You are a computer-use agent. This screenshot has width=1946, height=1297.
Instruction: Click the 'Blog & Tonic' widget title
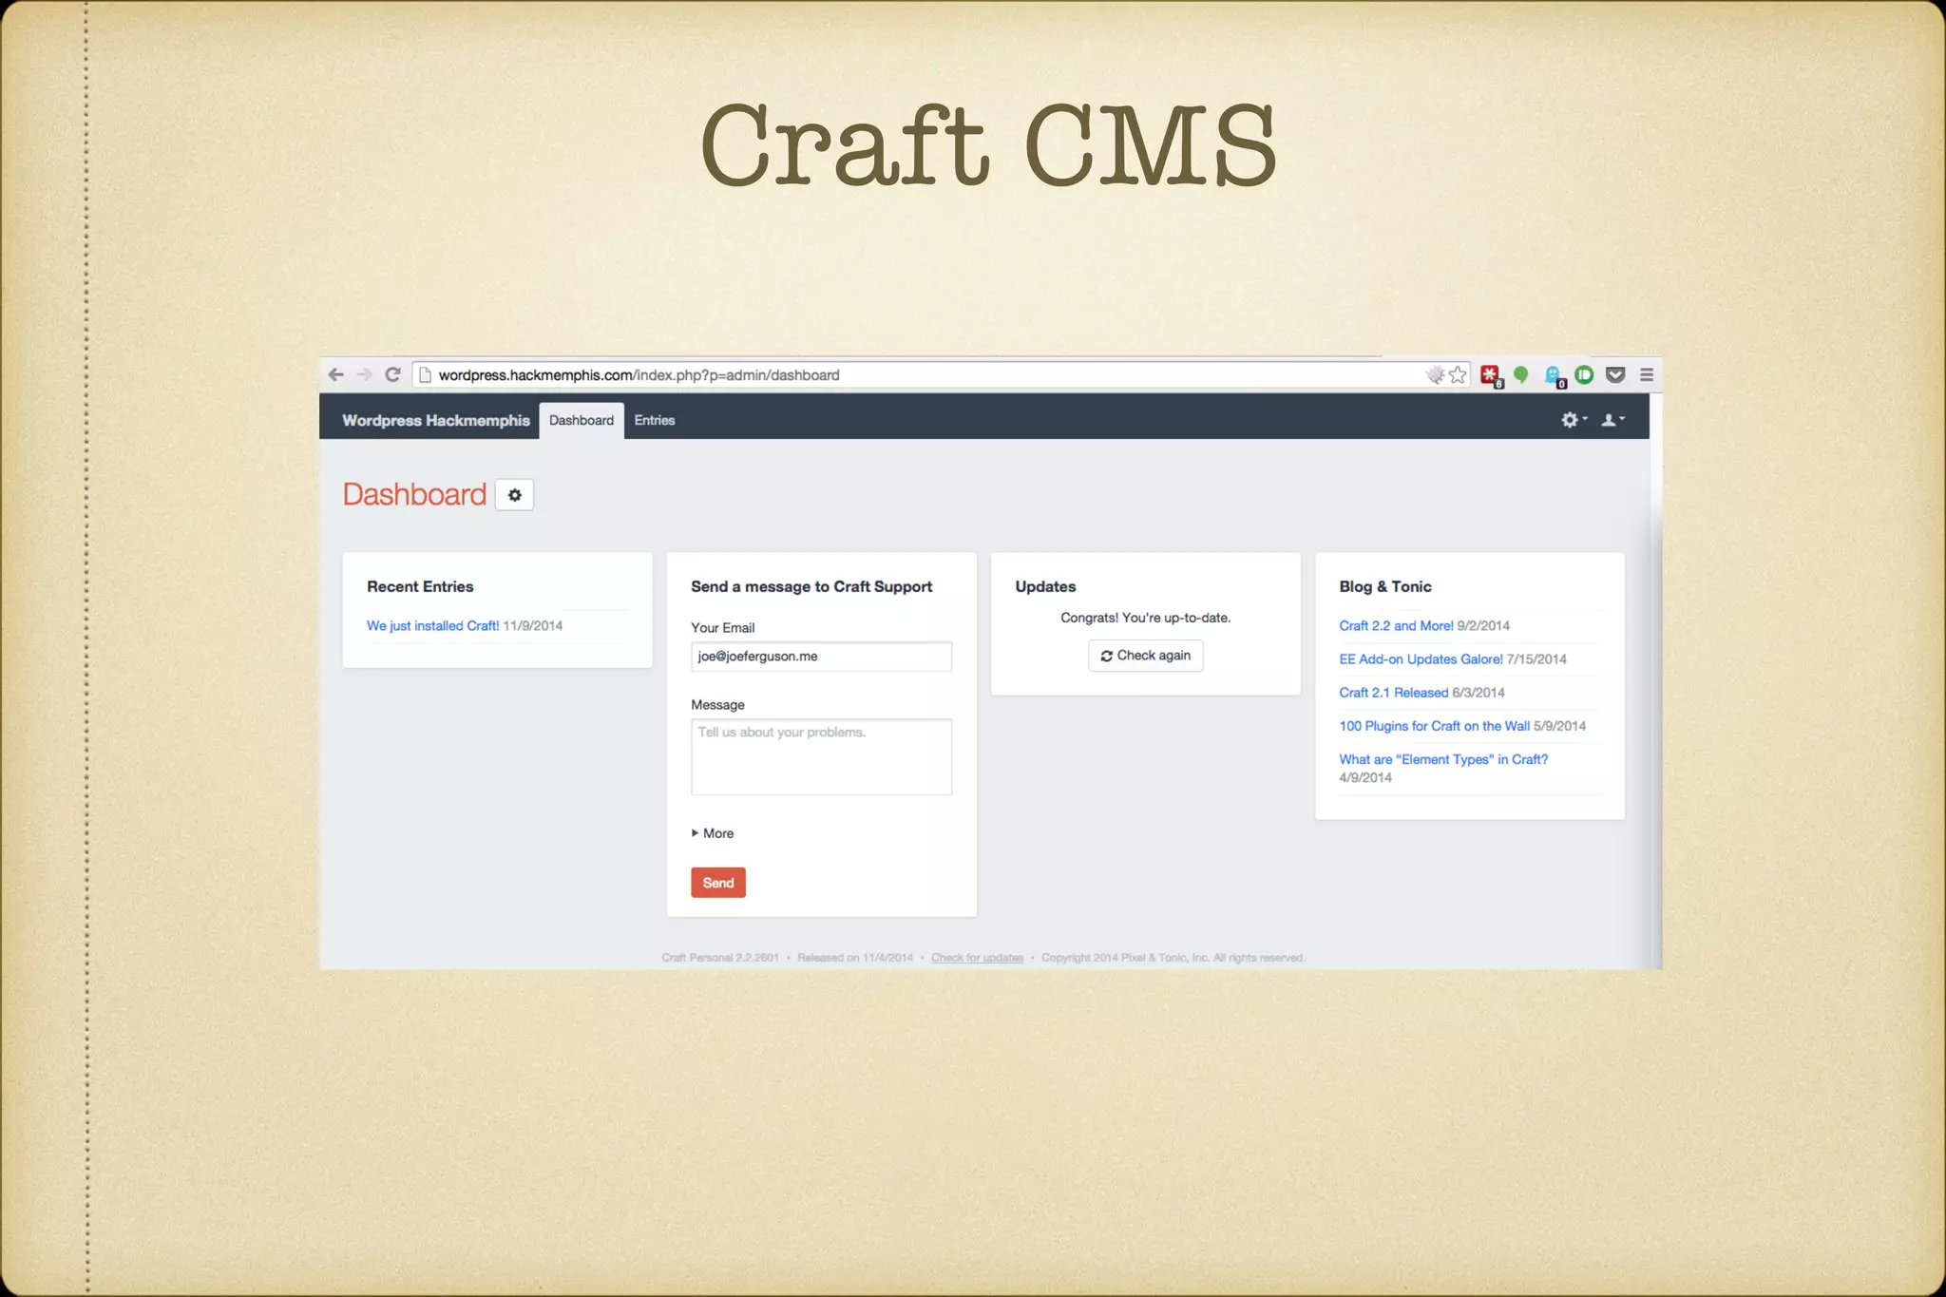point(1384,586)
